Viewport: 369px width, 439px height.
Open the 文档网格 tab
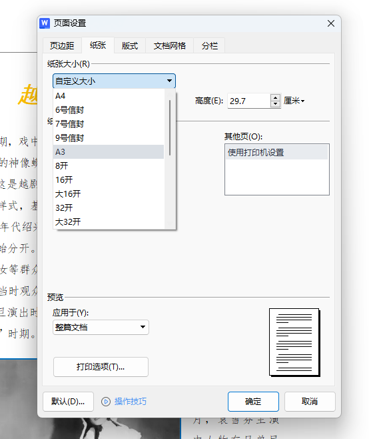[169, 45]
